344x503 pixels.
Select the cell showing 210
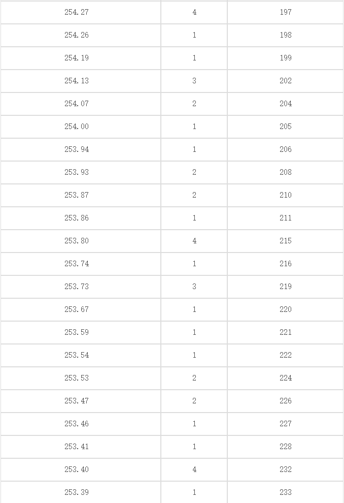click(x=285, y=195)
